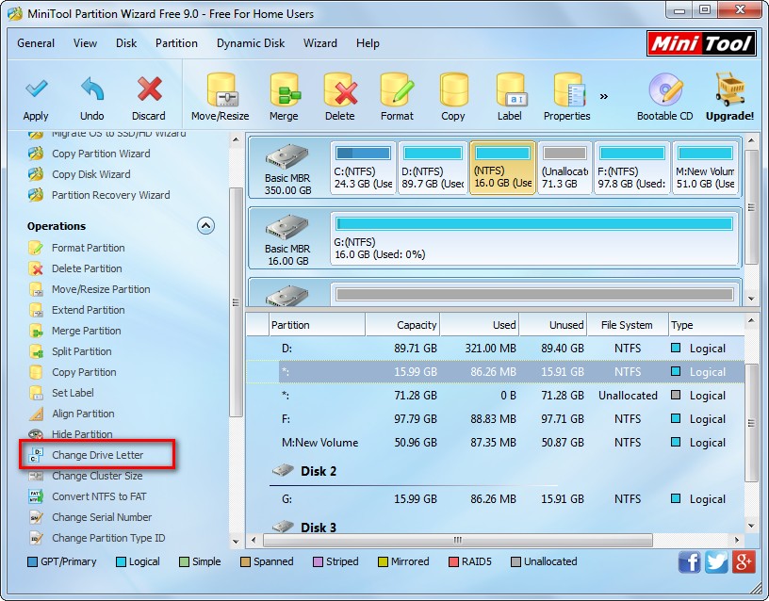Click the Undo arrow icon
This screenshot has height=601, width=769.
tap(92, 89)
